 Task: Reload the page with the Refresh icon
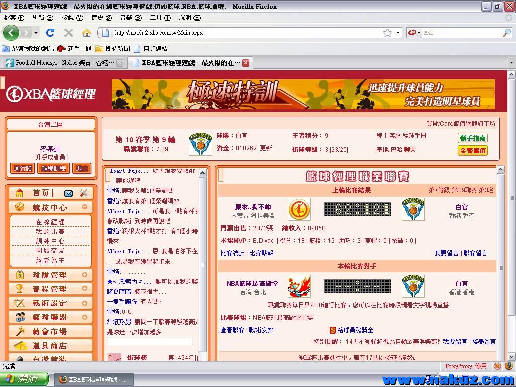50,33
